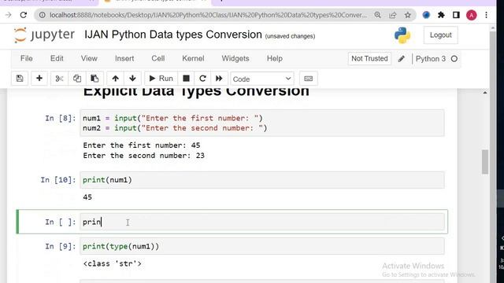Image resolution: width=504 pixels, height=283 pixels.
Task: Click the blue round extension icon
Action: [x=426, y=15]
